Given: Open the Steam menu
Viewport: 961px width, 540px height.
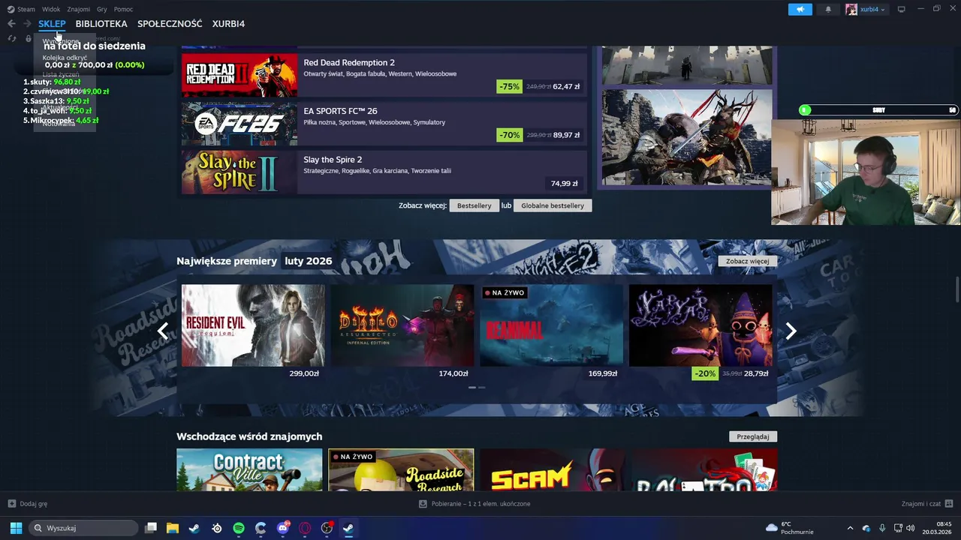Looking at the screenshot, I should click(x=21, y=9).
